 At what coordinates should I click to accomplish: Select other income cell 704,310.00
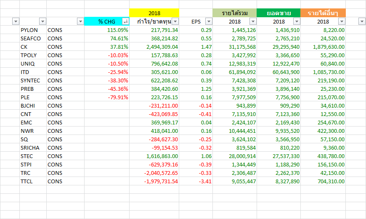tap(323, 181)
